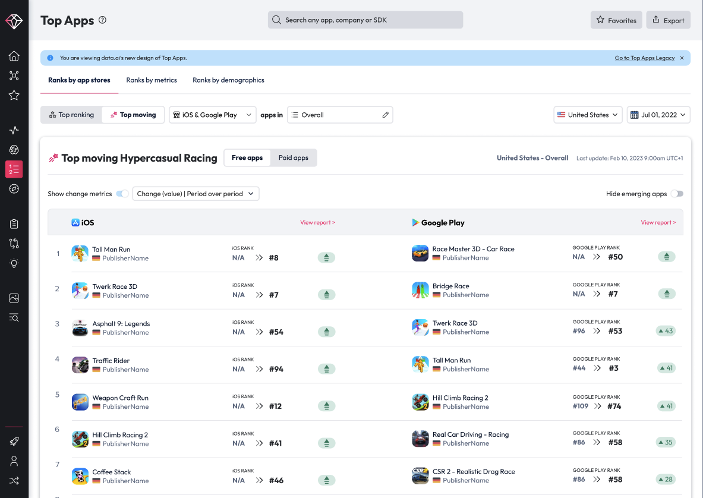Open the star favorites icon in sidebar
Screen dimensions: 703x498
click(14, 95)
